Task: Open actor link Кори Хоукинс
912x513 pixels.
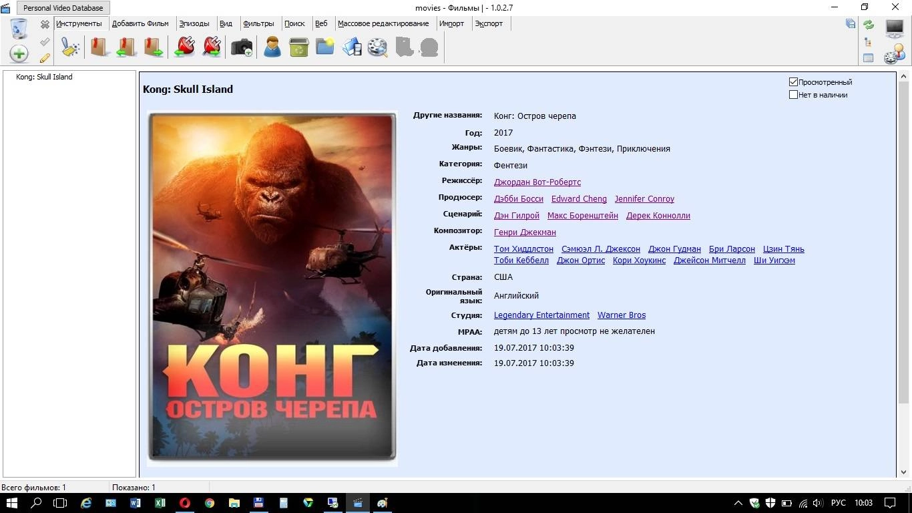Action: (639, 260)
